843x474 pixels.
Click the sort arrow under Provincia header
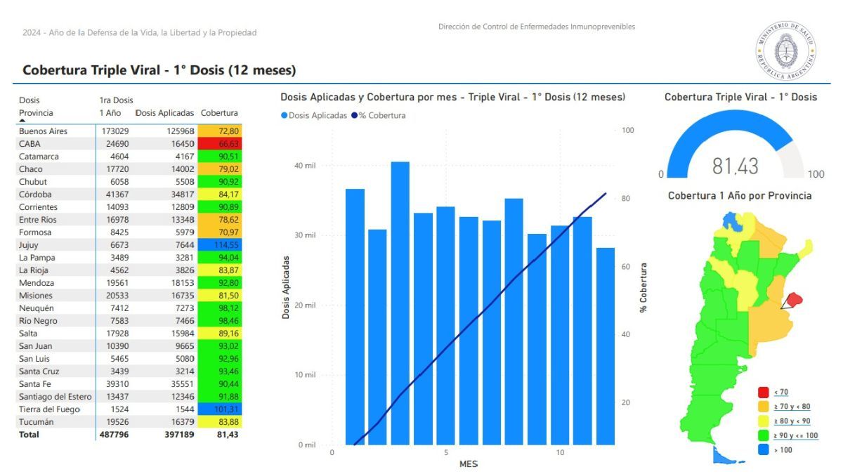[23, 121]
